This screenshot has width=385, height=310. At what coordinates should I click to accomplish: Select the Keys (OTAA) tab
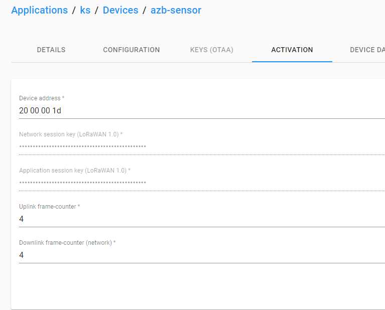[x=212, y=50]
